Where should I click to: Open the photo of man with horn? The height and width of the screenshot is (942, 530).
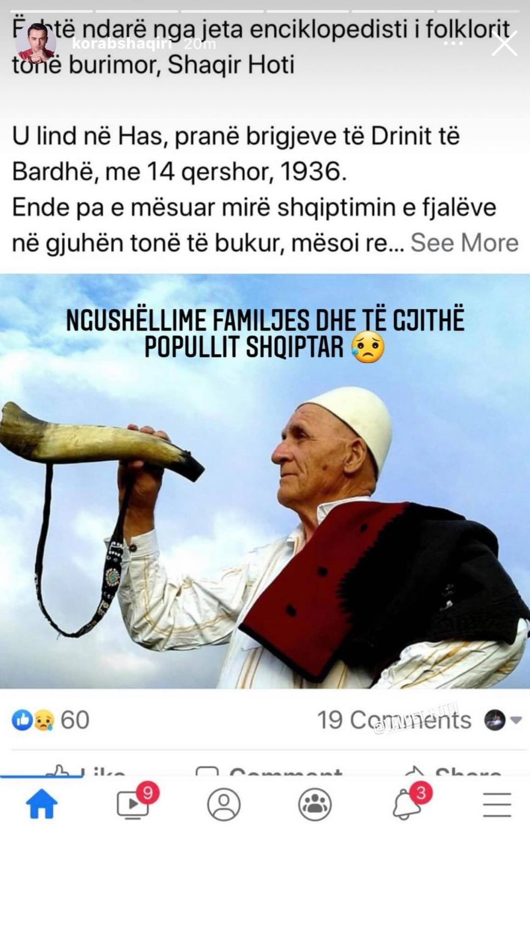click(x=265, y=481)
